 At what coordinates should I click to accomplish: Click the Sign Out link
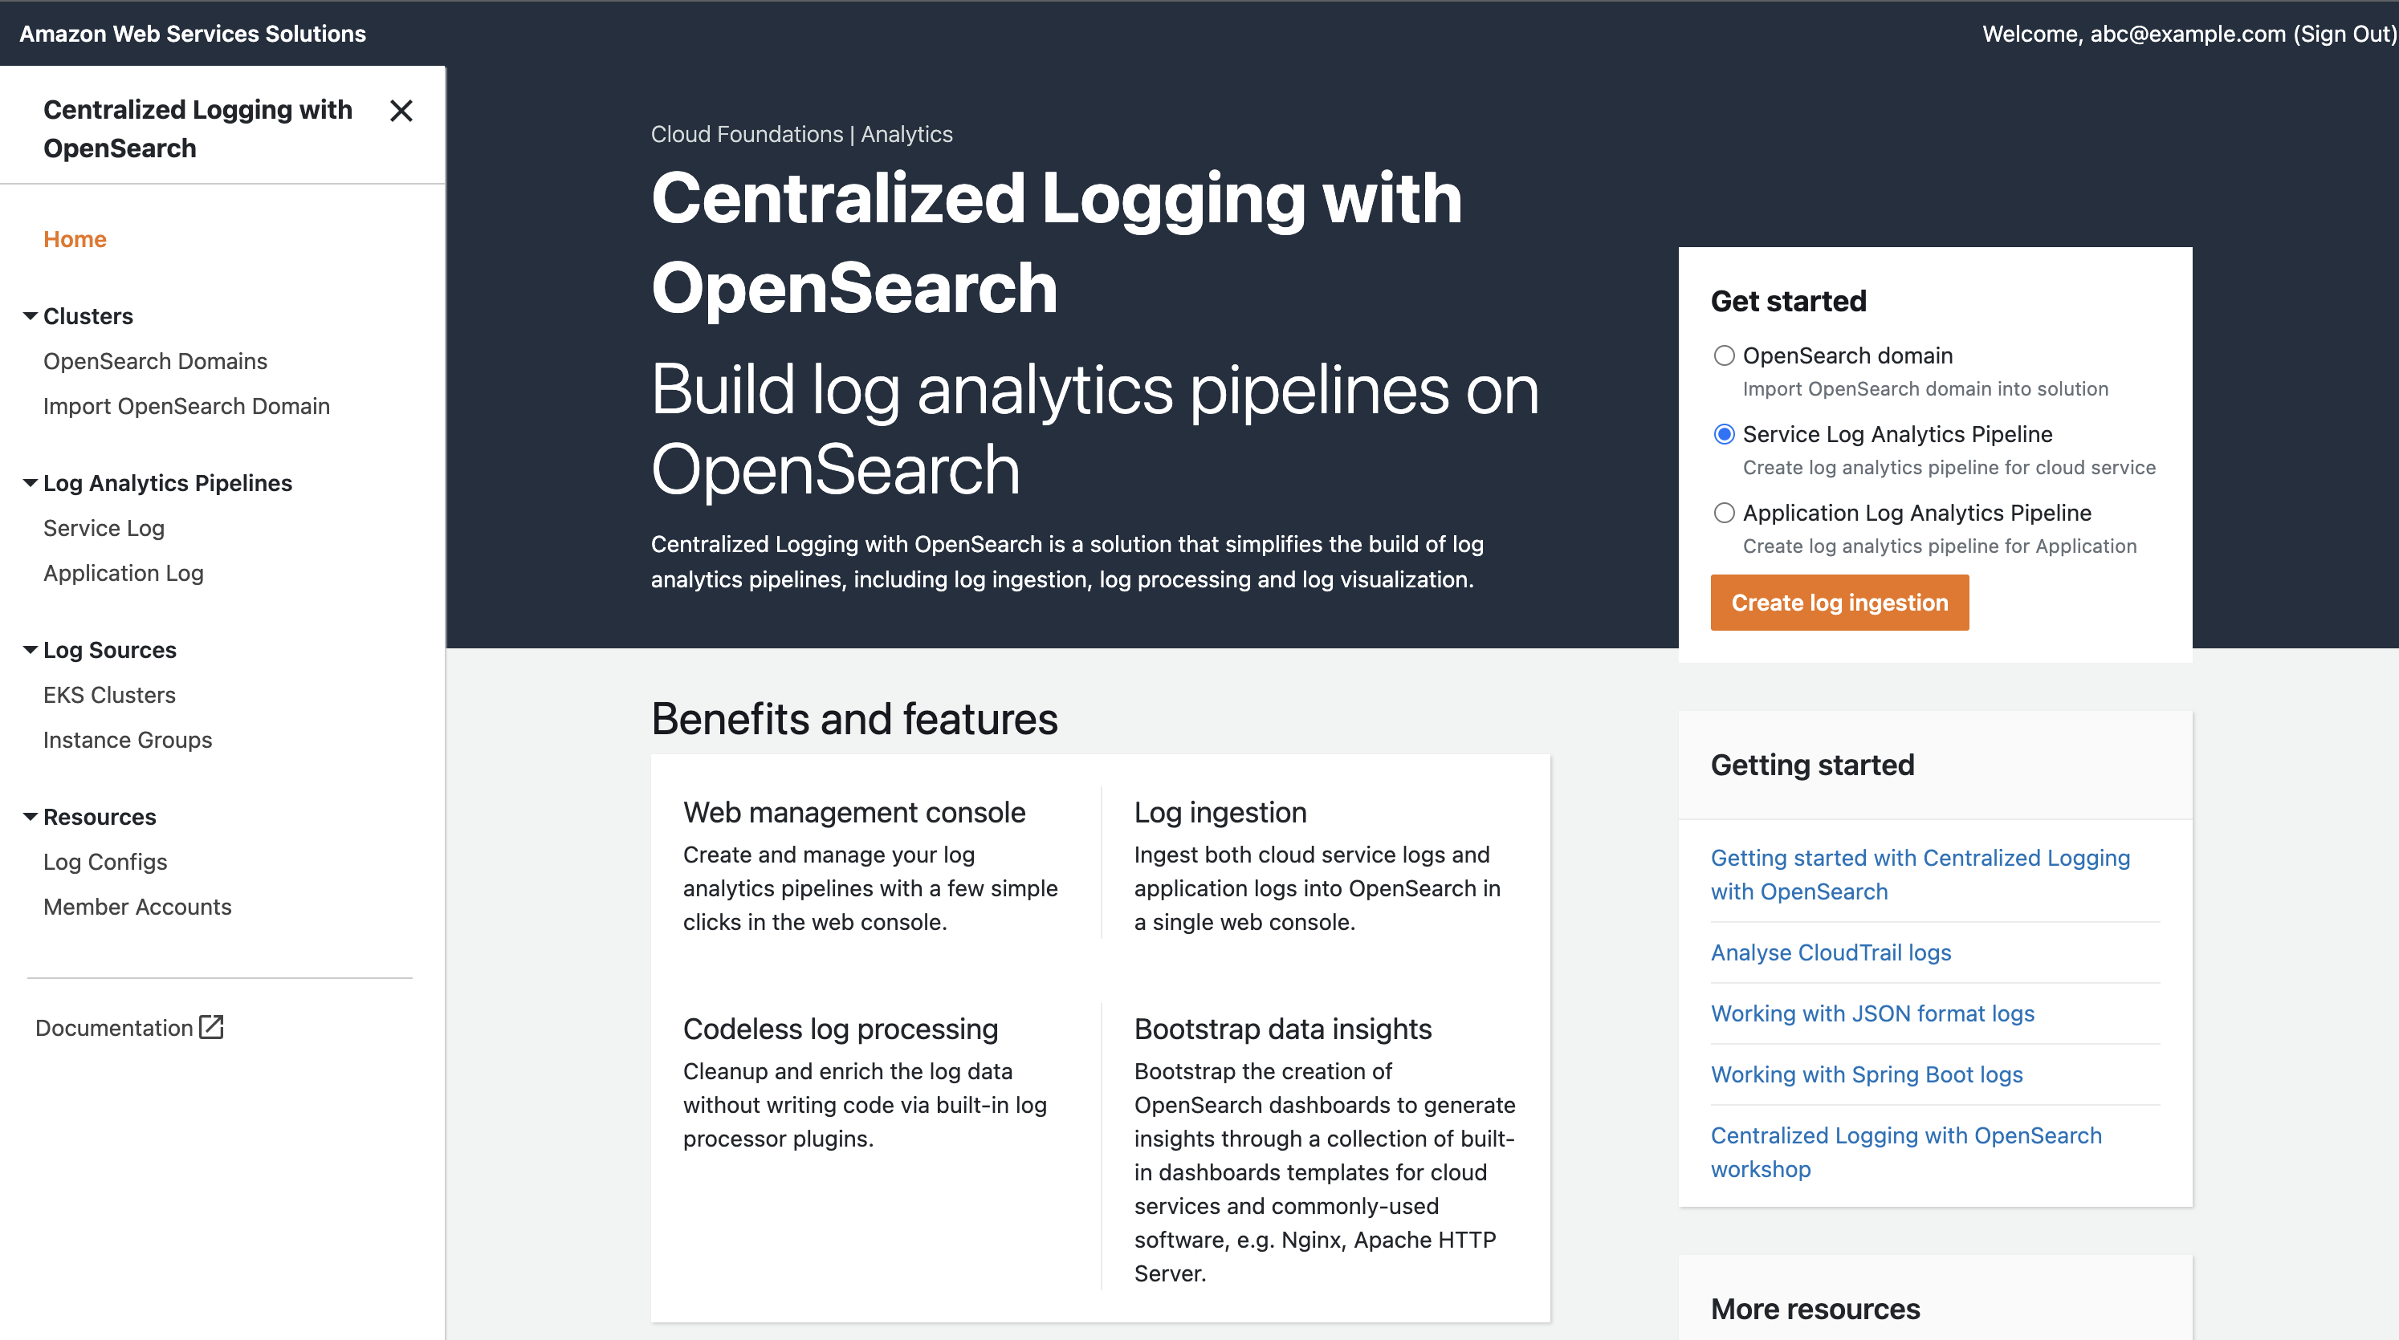2343,34
